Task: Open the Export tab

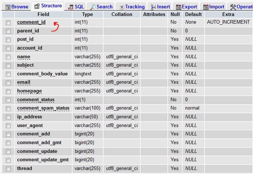Action: point(186,7)
